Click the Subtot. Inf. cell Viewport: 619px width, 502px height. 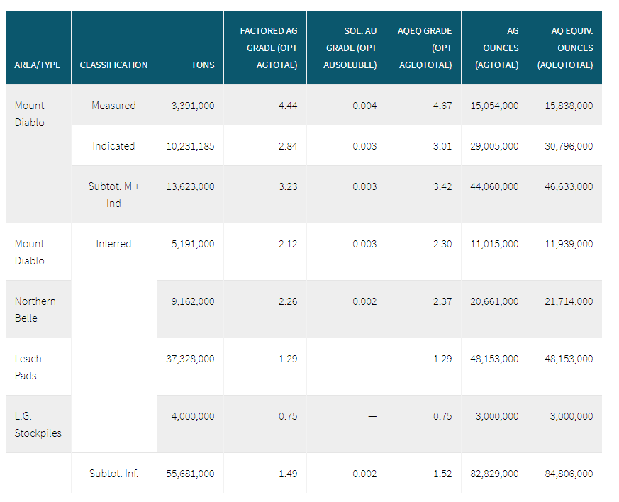click(x=113, y=474)
